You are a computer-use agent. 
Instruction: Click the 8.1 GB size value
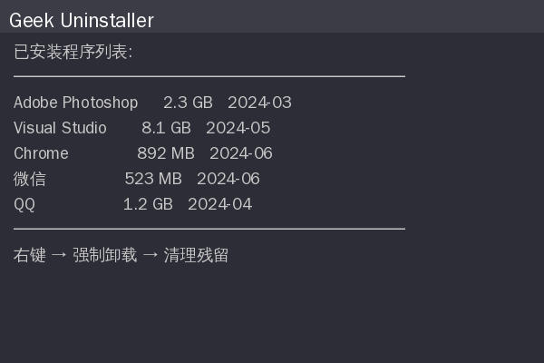click(x=166, y=128)
